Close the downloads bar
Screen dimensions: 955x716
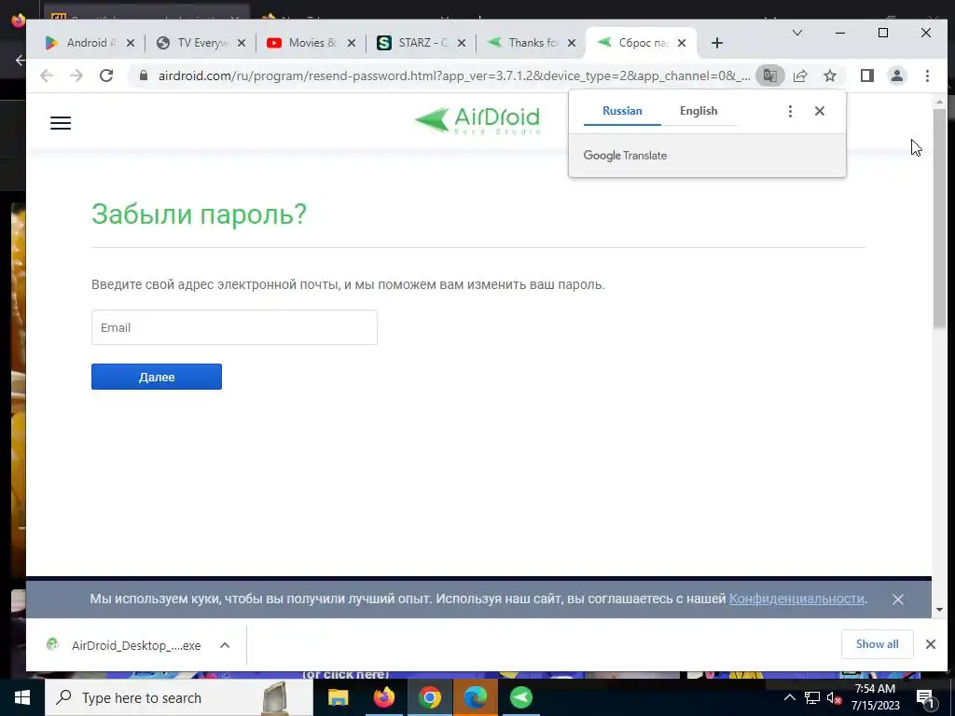931,644
